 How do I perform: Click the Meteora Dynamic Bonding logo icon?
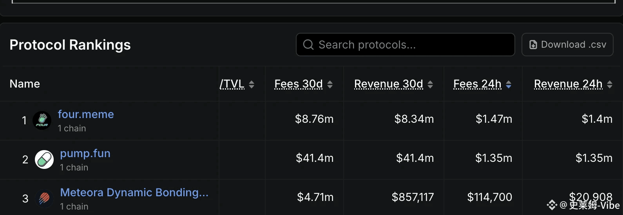coord(44,199)
